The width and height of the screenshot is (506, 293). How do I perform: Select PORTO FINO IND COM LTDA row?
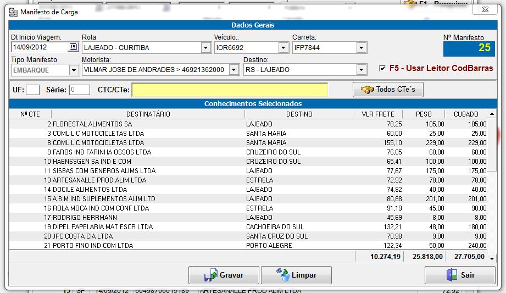(248, 246)
